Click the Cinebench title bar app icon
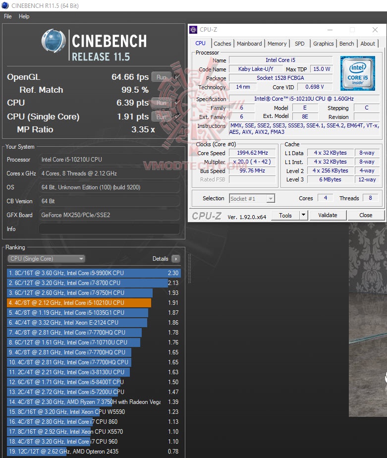The image size is (387, 458). coord(5,5)
